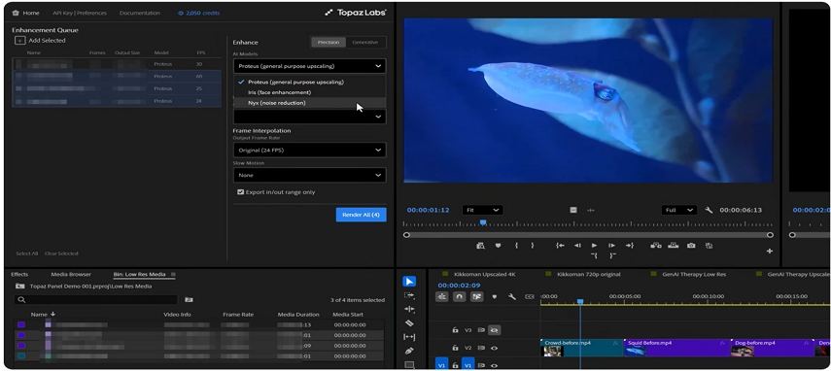Play the Program Monitor video

coord(594,245)
